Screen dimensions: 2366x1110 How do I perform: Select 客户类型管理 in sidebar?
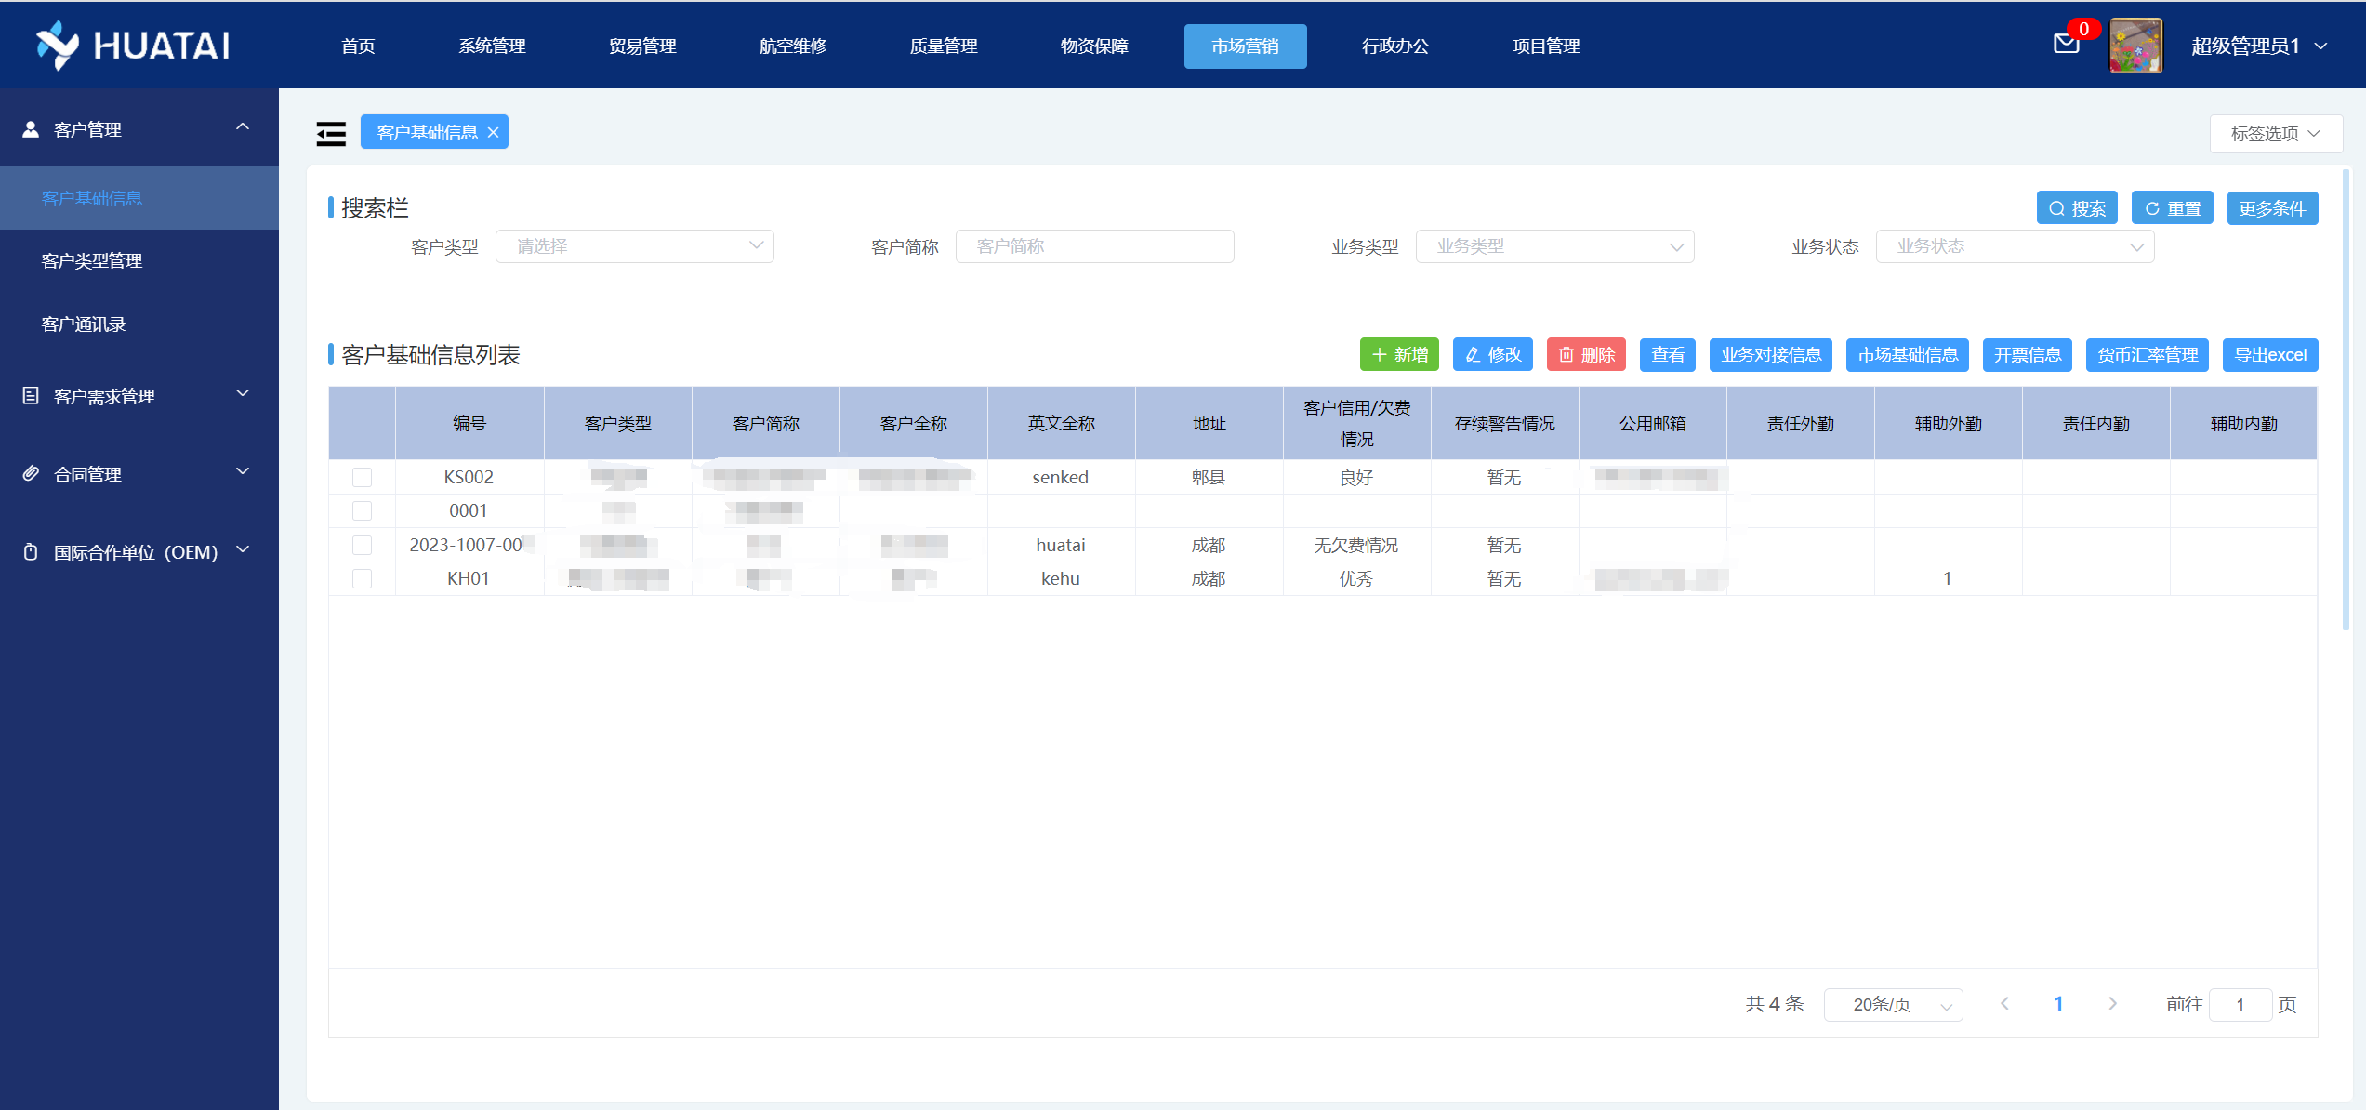click(x=139, y=261)
